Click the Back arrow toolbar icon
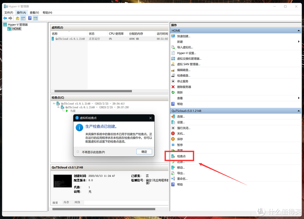304x219 pixels. 5,18
